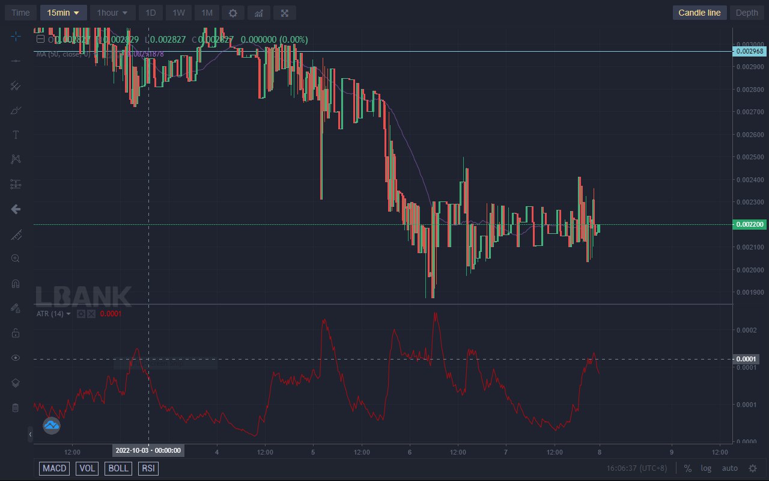
Task: Collapse the left drawing toolbar
Action: 31,434
